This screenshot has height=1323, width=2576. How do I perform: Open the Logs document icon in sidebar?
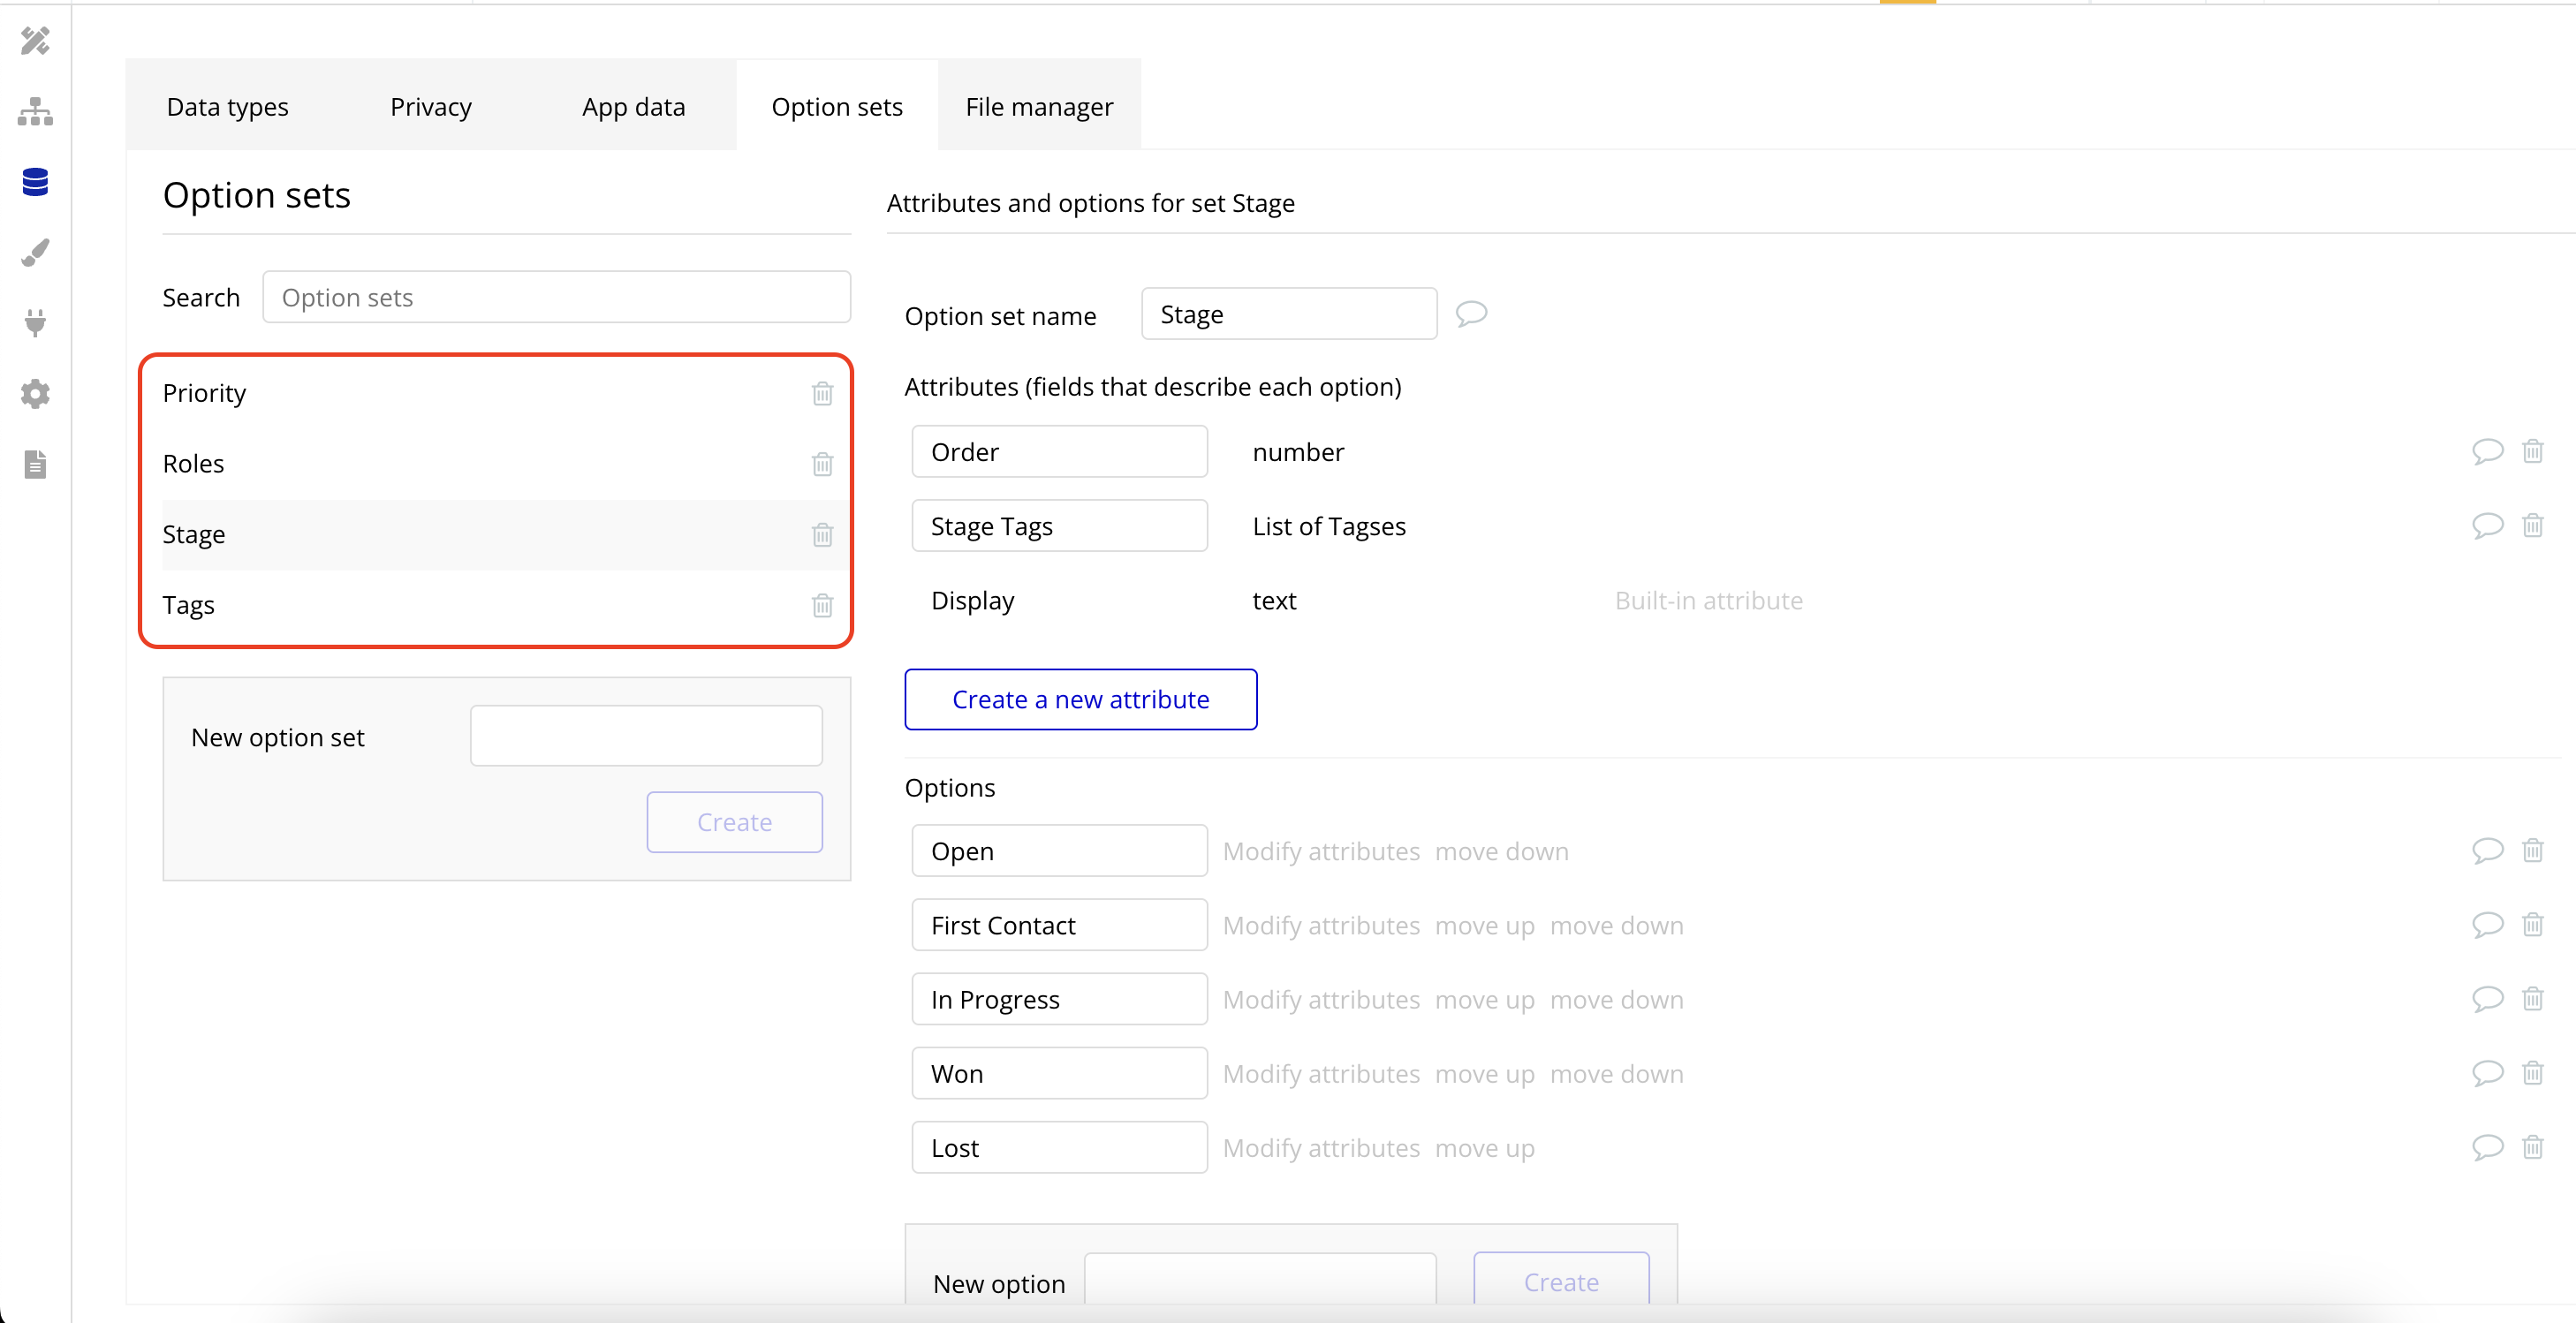coord(35,465)
